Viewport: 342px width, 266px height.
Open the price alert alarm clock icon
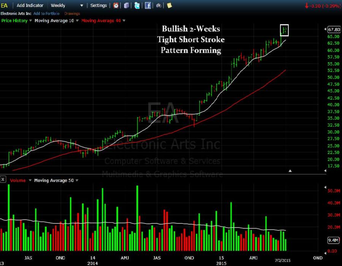click(116, 5)
